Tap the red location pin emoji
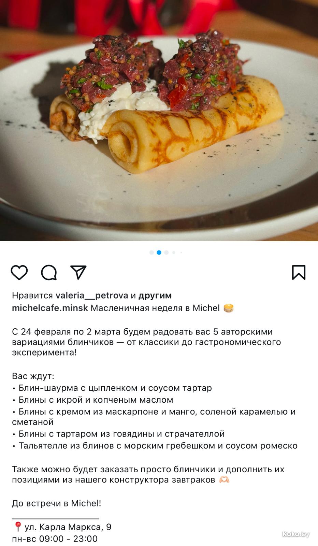This screenshot has height=546, width=318. pyautogui.click(x=18, y=527)
